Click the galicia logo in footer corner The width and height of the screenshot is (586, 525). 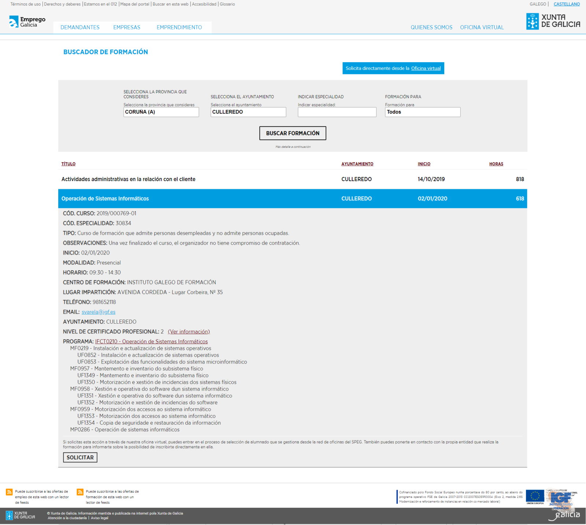564,515
